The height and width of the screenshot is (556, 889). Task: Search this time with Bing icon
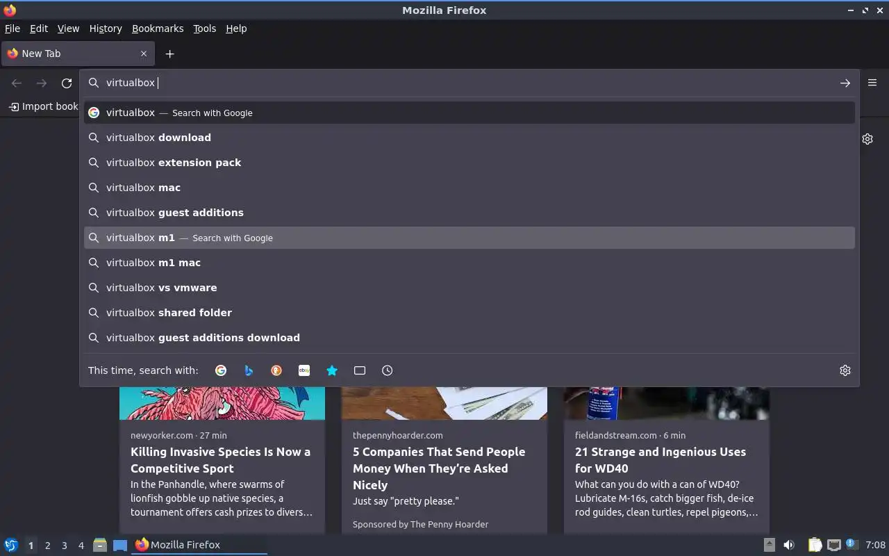point(249,370)
